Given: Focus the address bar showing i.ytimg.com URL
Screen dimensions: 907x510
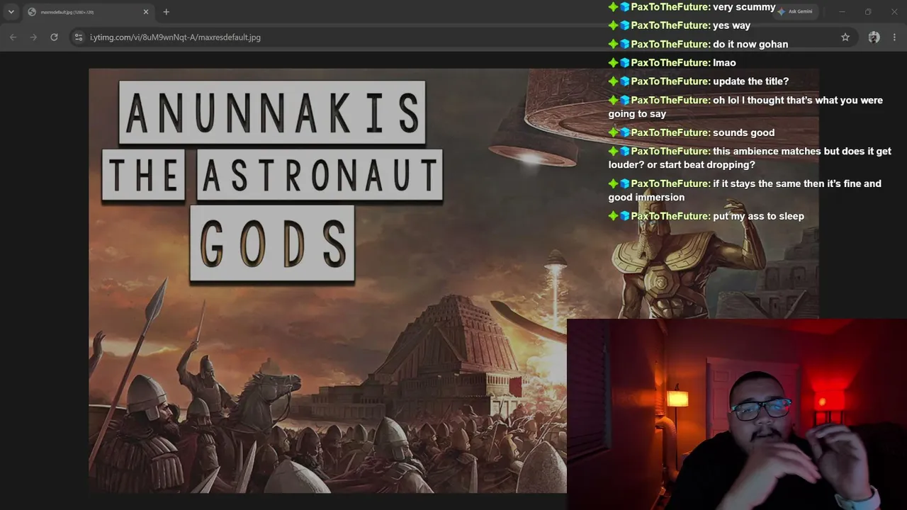Looking at the screenshot, I should coord(453,38).
